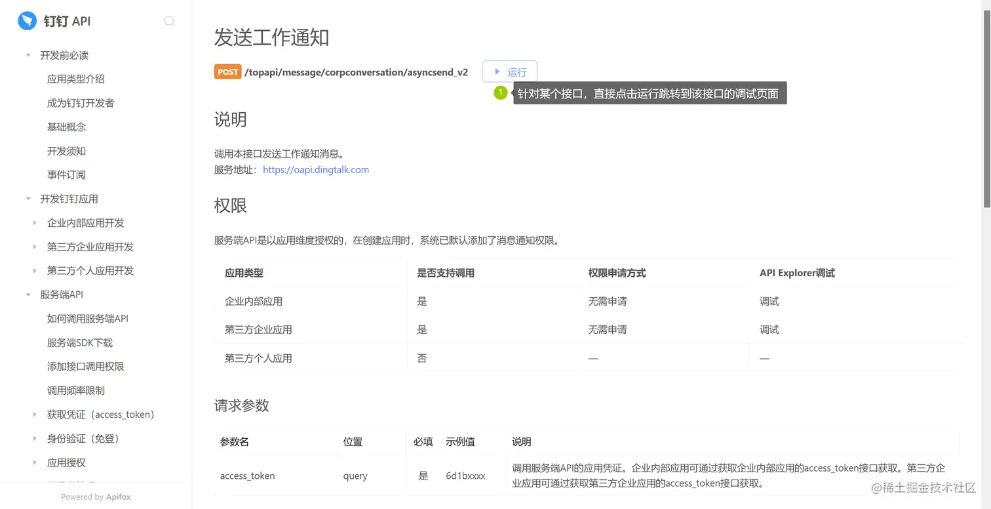
Task: Select 服务端SDK下载 item
Action: pyautogui.click(x=80, y=342)
